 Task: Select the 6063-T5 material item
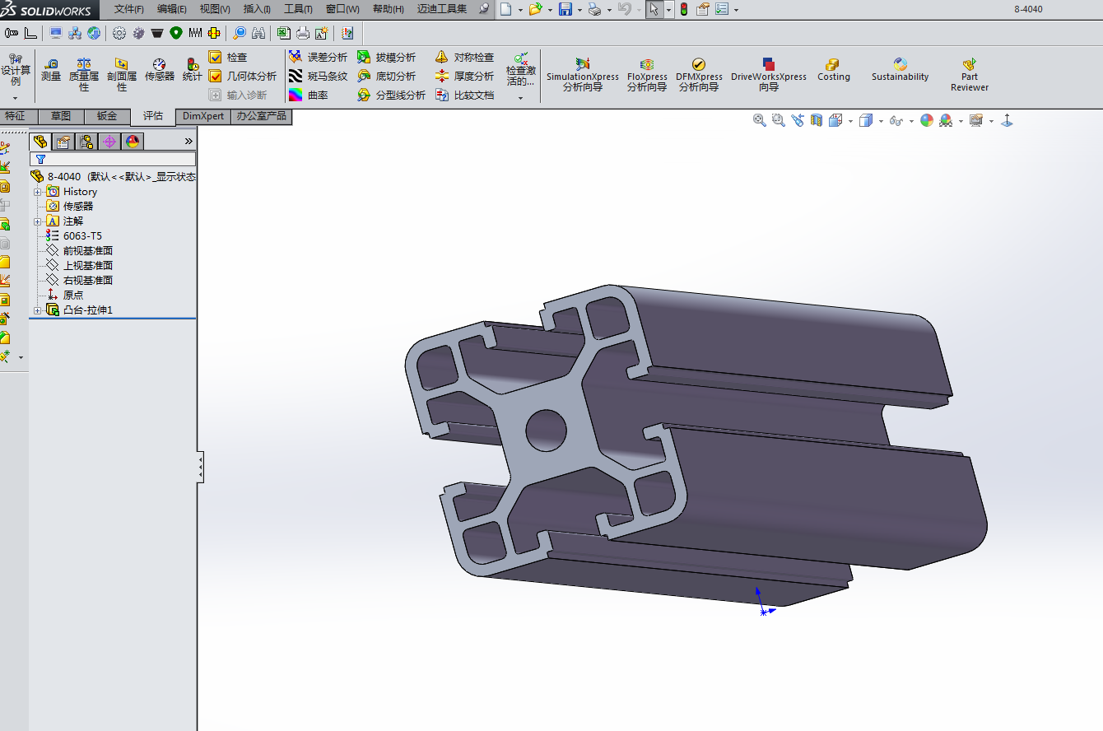tap(74, 235)
